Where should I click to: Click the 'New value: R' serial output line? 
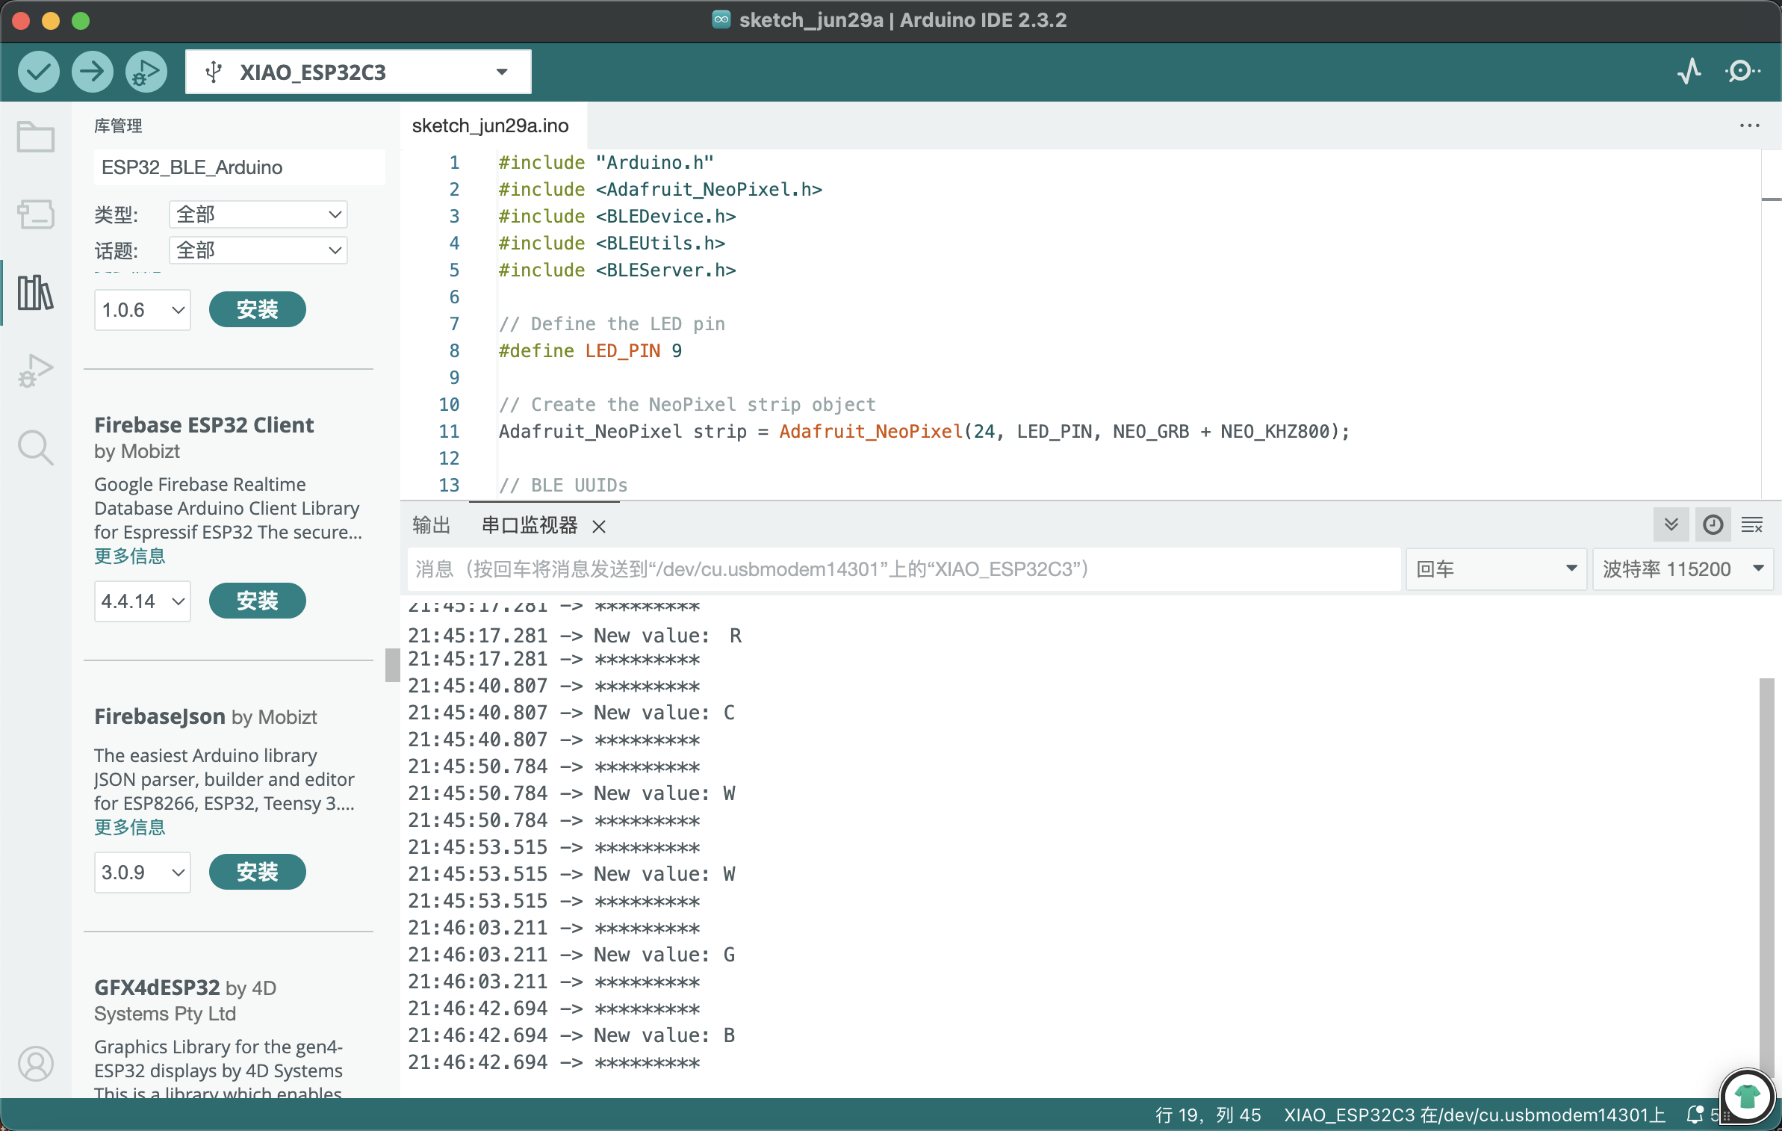coord(575,636)
